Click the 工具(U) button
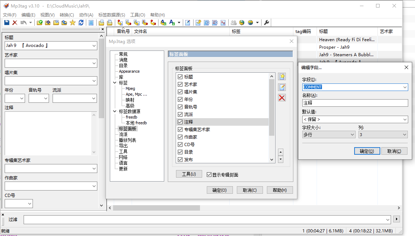This screenshot has height=236, width=415. point(189,174)
